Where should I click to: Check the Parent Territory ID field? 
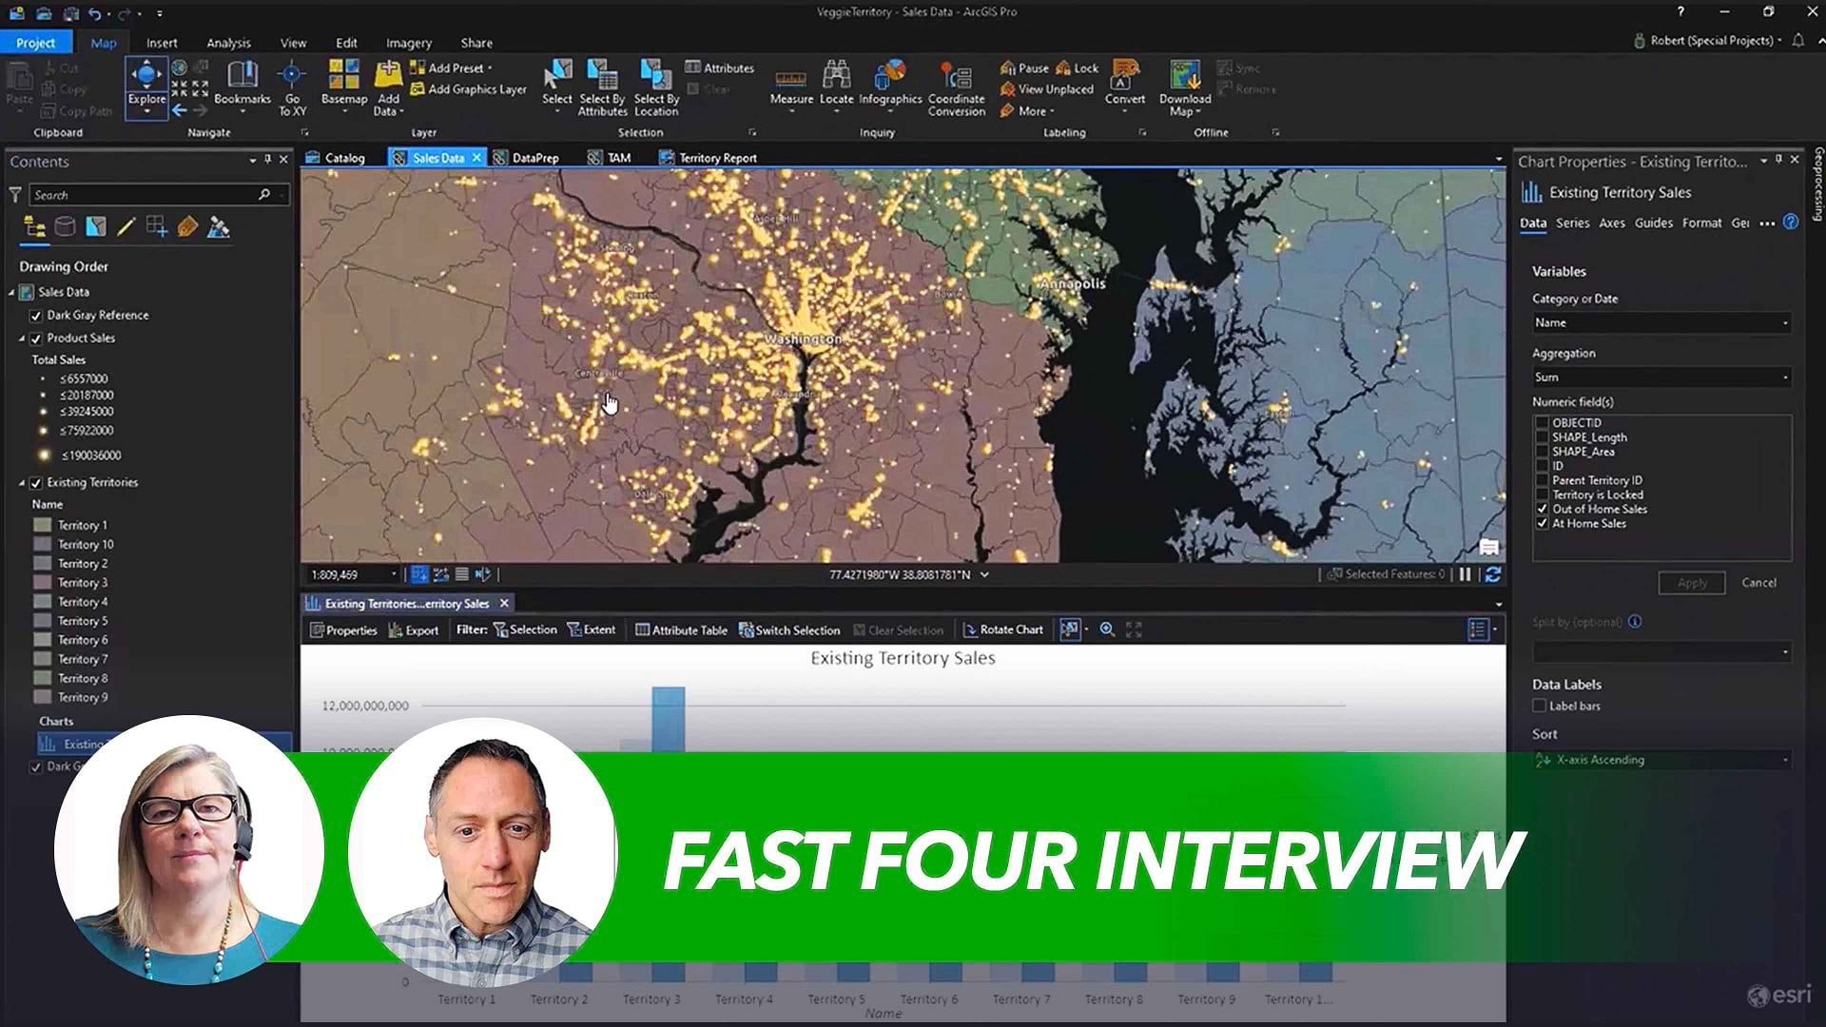point(1542,480)
